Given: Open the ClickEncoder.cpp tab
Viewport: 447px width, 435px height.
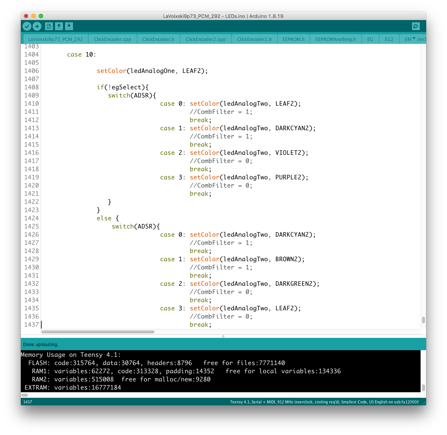Looking at the screenshot, I should tap(112, 39).
